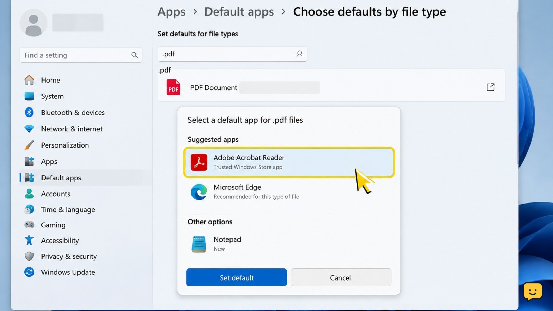Click the Home icon in sidebar

tap(29, 80)
